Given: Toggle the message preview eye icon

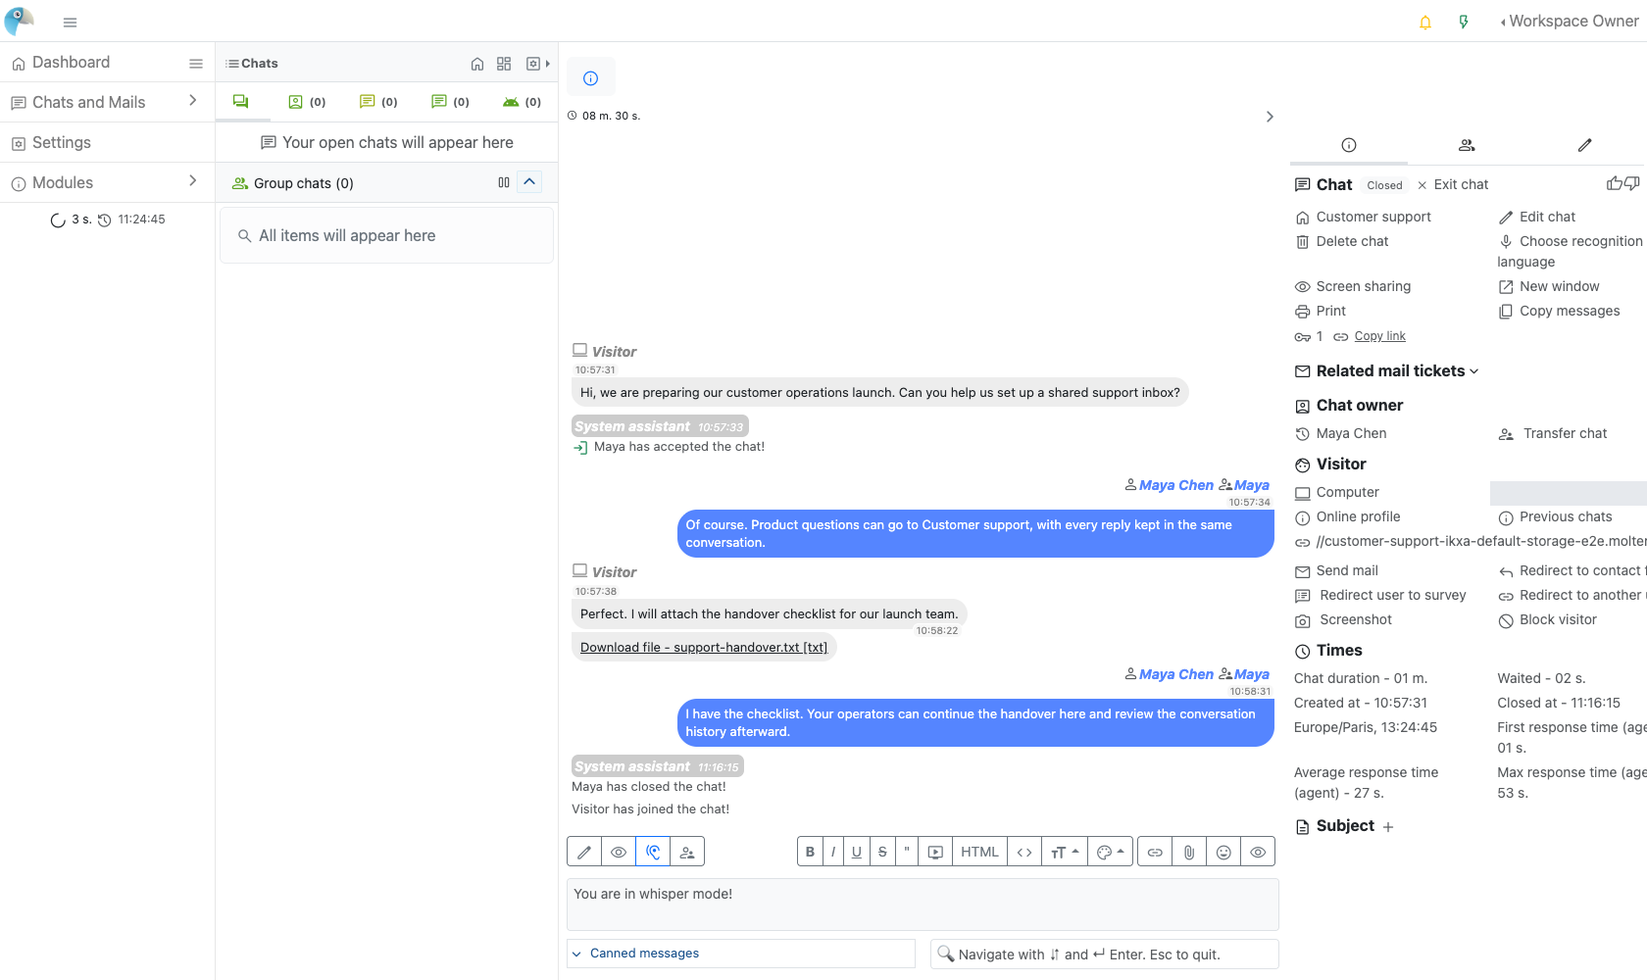Looking at the screenshot, I should click(619, 852).
